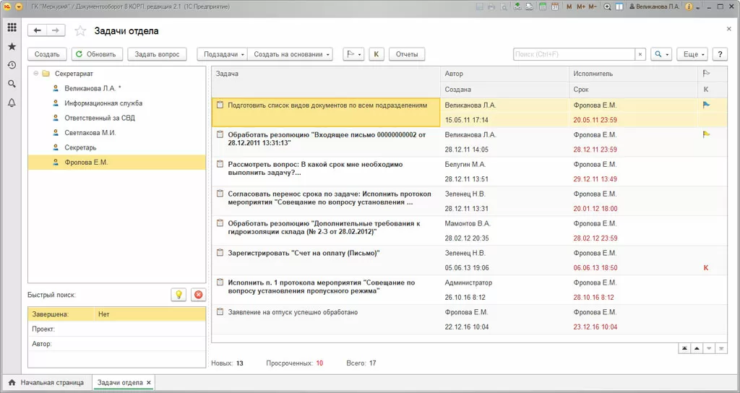Open Отчеты reports button
The width and height of the screenshot is (740, 393).
point(407,54)
